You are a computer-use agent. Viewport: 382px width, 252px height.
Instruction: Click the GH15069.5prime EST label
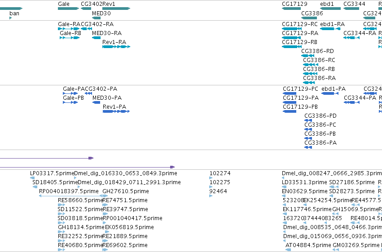(356, 210)
